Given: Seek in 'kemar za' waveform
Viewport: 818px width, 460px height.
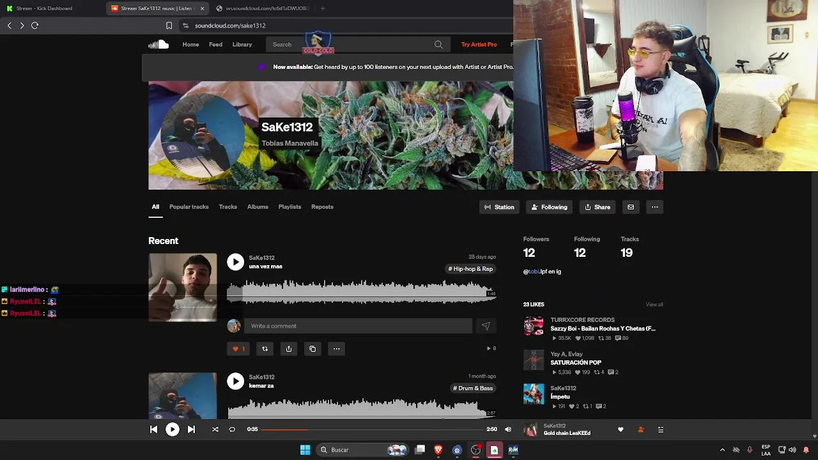Looking at the screenshot, I should [361, 409].
